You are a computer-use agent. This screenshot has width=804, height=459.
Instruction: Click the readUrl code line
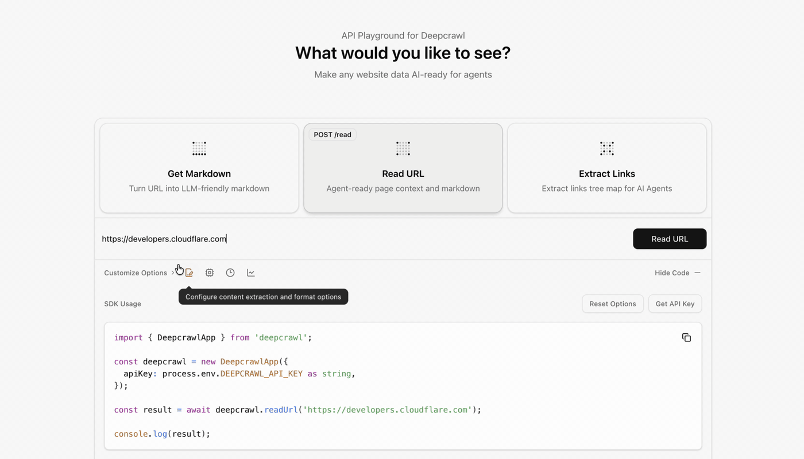point(298,410)
